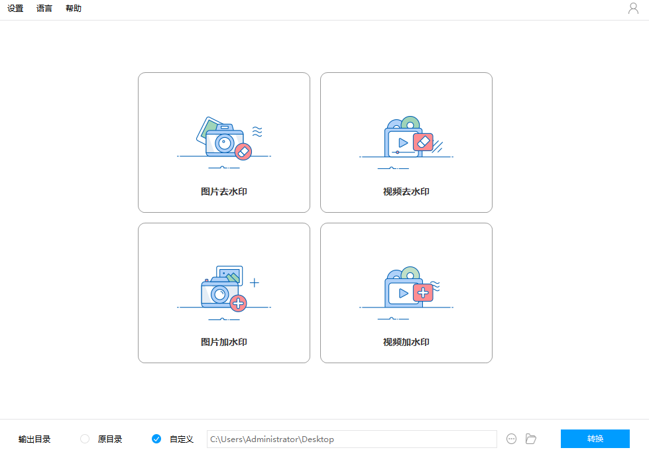The width and height of the screenshot is (649, 456).
Task: Open the output folder via folder icon
Action: click(530, 439)
